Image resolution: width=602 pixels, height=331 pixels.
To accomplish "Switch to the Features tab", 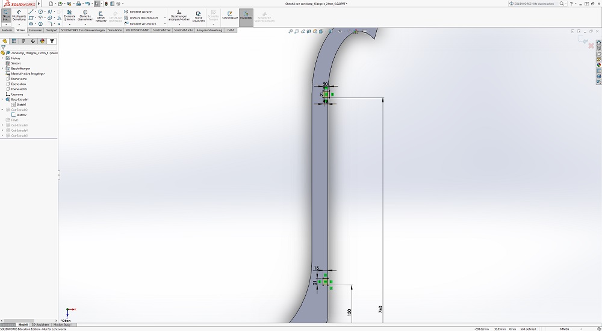I will (x=7, y=30).
